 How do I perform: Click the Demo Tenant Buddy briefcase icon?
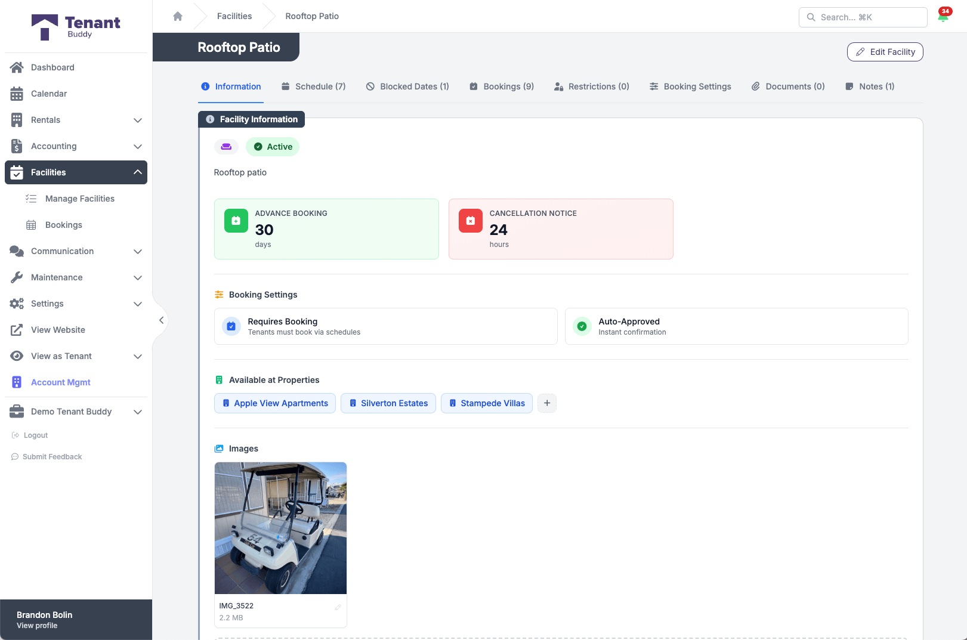17,412
